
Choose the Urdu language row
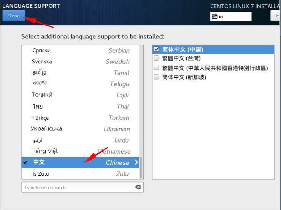point(80,140)
